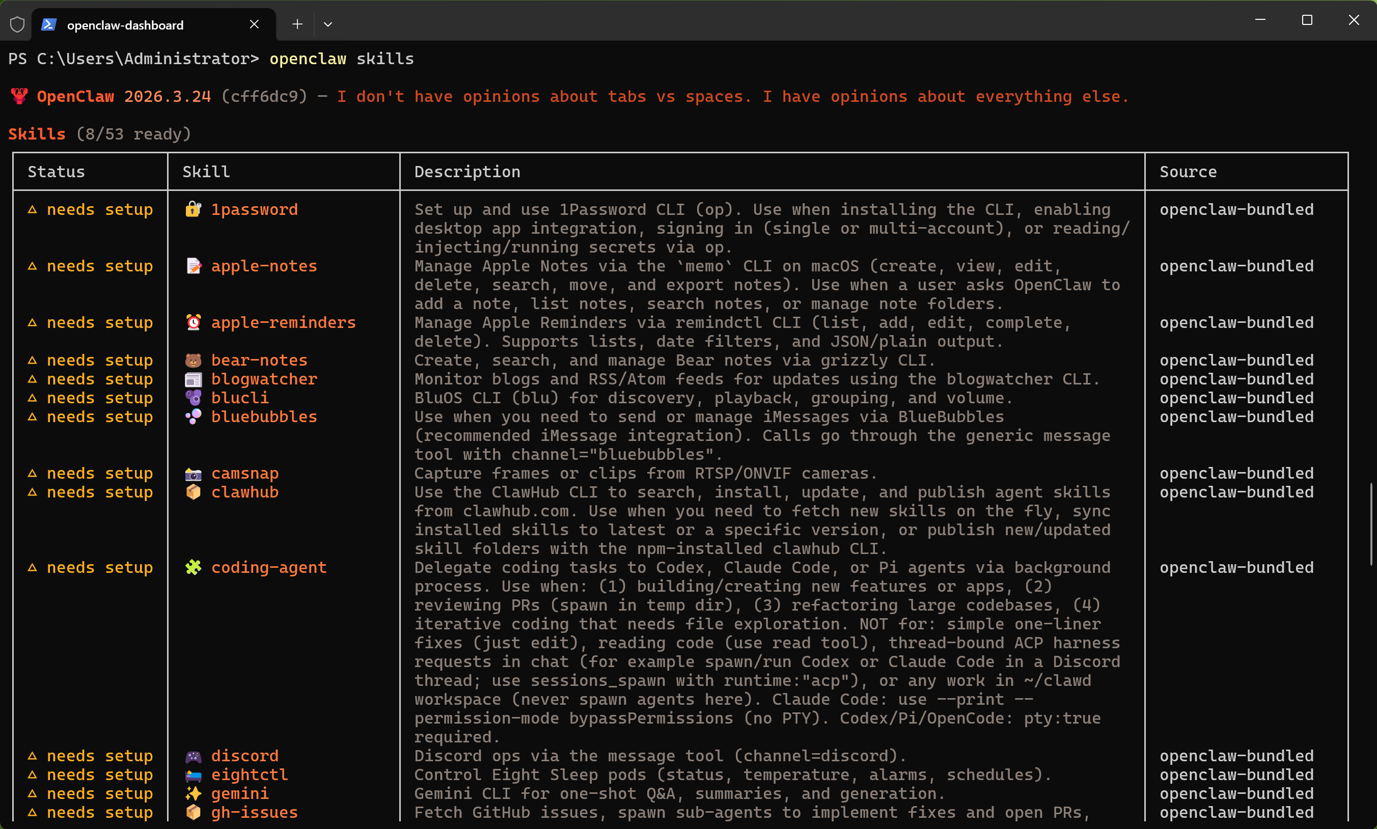This screenshot has height=829, width=1377.
Task: Click the eightctl skill name
Action: (x=249, y=775)
